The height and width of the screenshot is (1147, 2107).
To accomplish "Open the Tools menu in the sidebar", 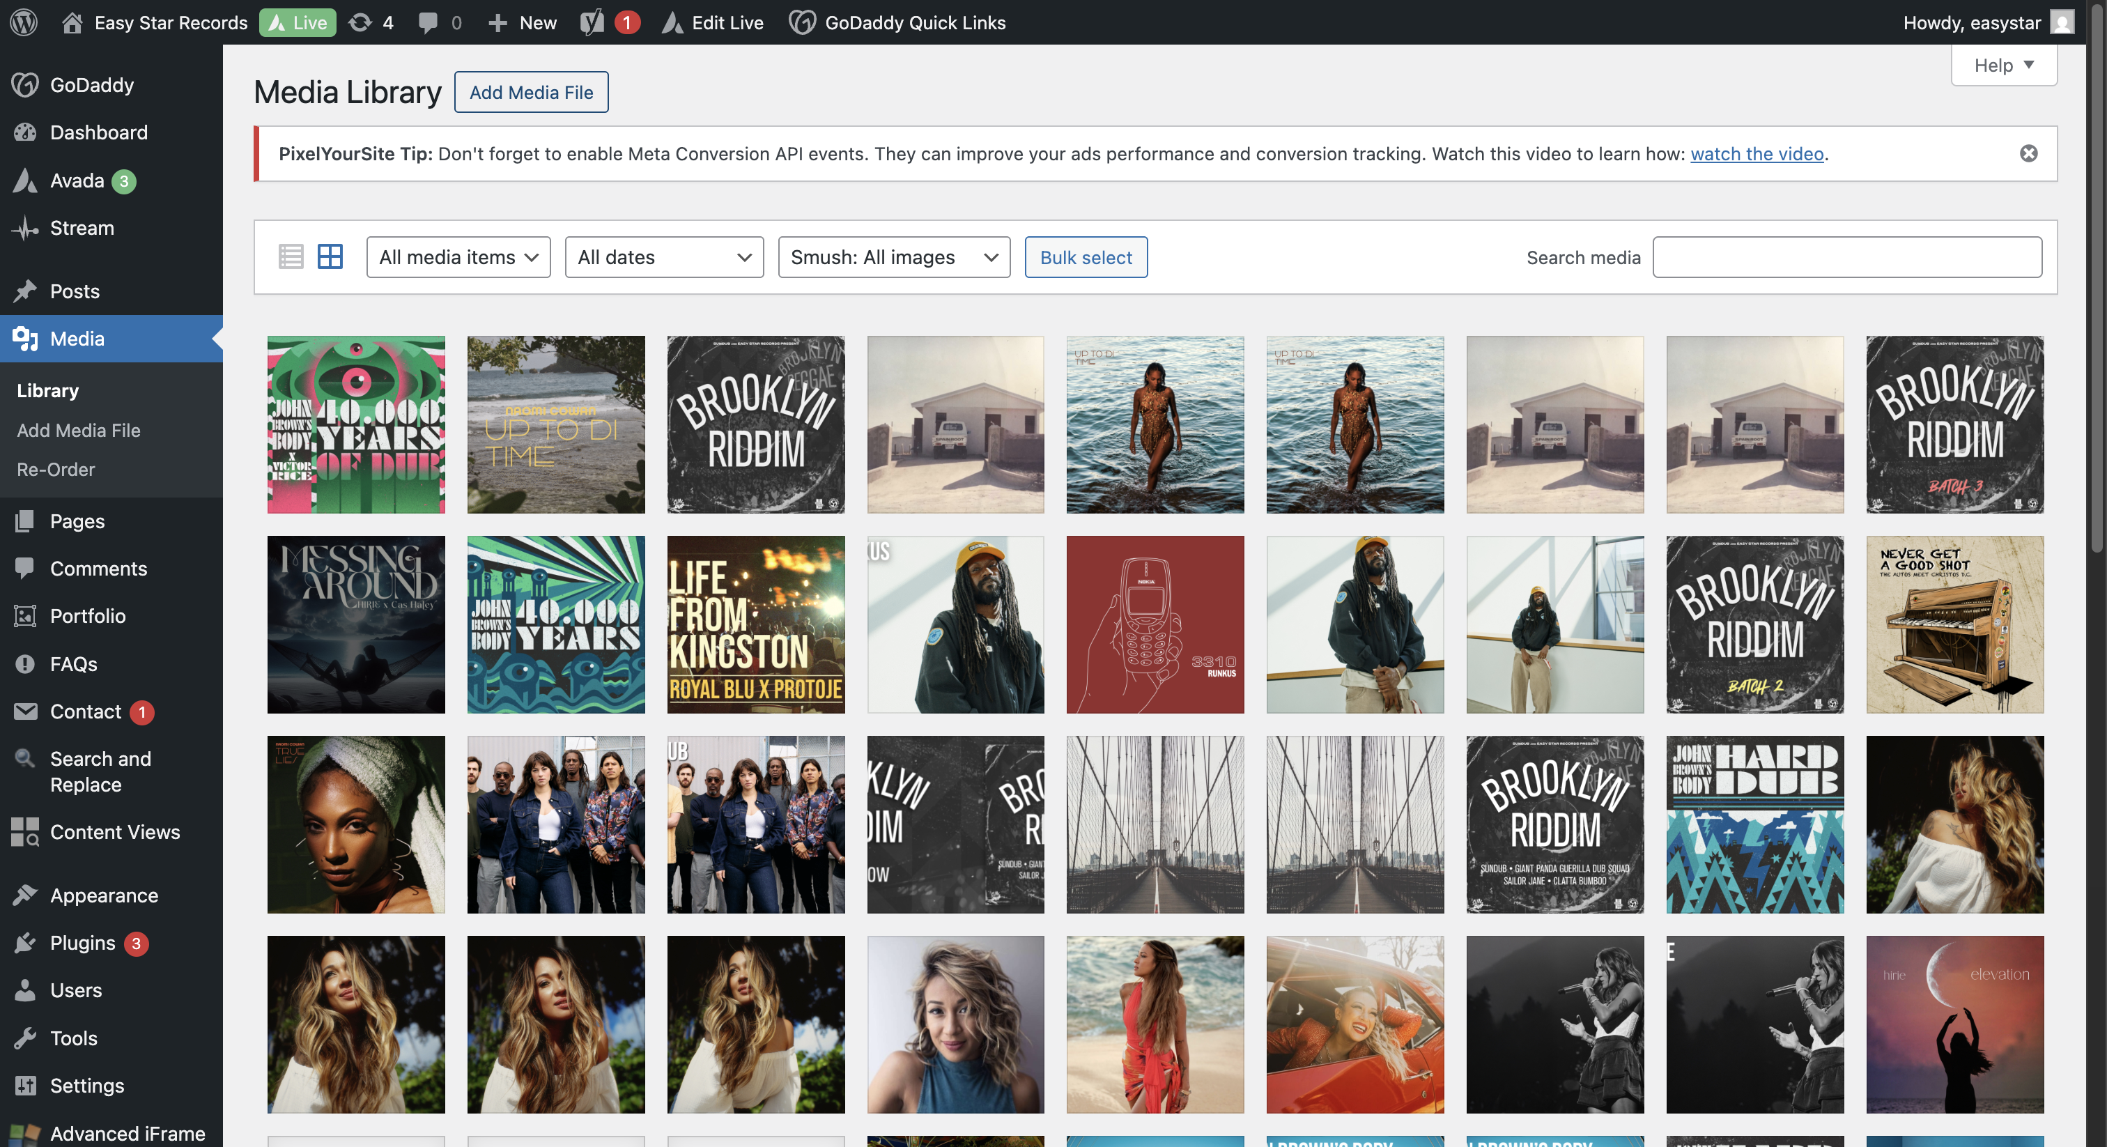I will point(74,1038).
